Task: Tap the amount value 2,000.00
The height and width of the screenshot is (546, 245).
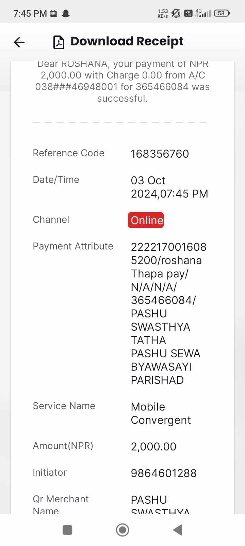Action: point(154,447)
